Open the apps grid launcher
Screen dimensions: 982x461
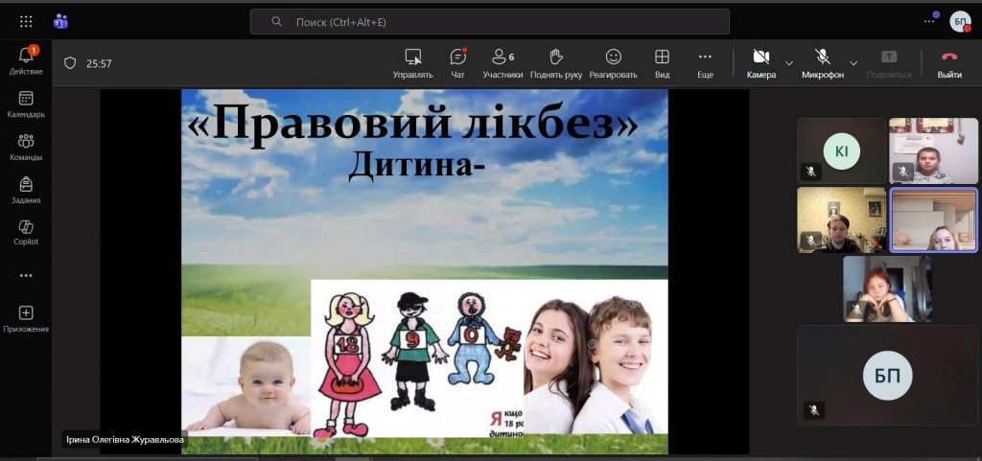pos(26,22)
